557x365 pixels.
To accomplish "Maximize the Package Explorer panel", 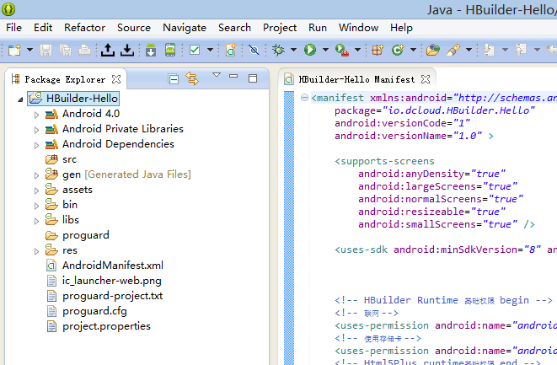I will (253, 78).
